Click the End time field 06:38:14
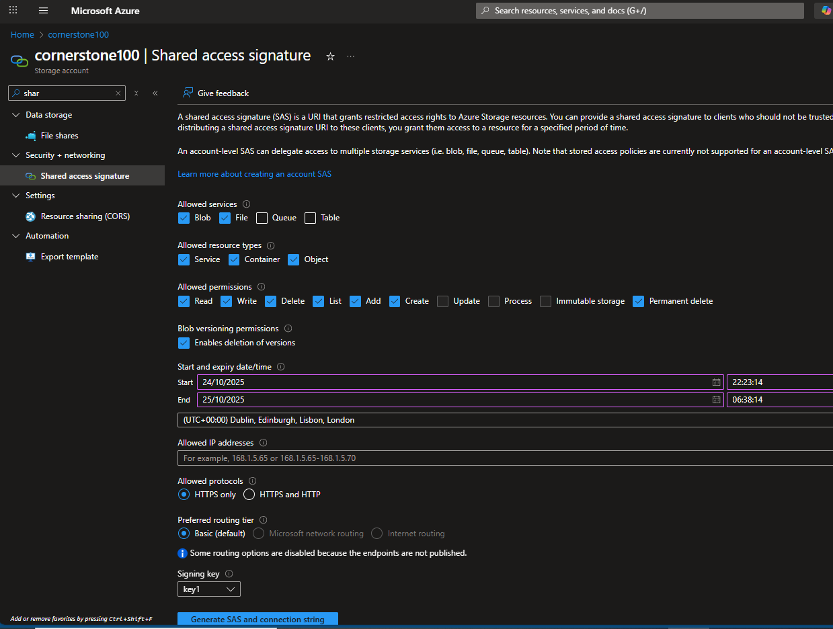The width and height of the screenshot is (833, 629). [x=780, y=400]
